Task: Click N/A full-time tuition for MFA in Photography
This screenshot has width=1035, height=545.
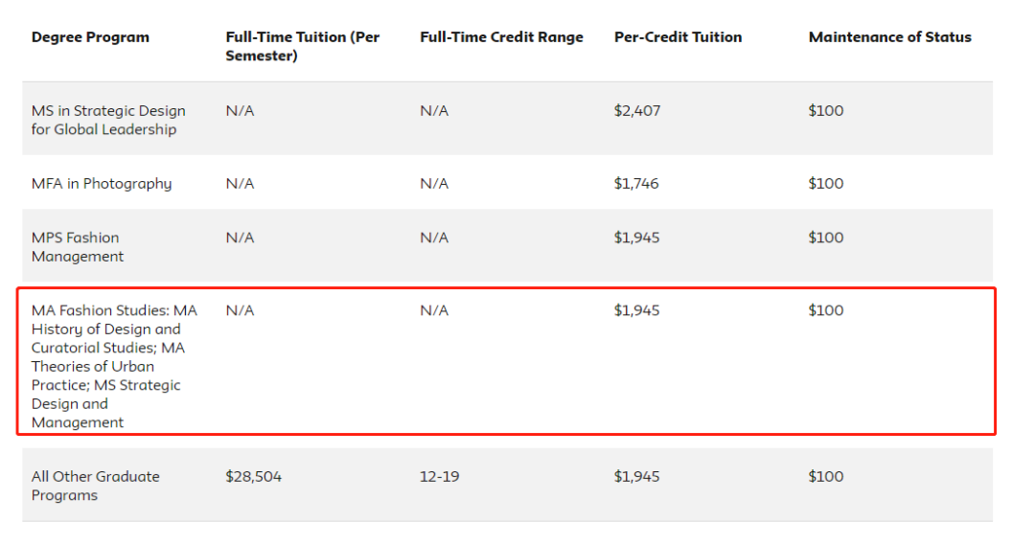Action: (x=240, y=184)
